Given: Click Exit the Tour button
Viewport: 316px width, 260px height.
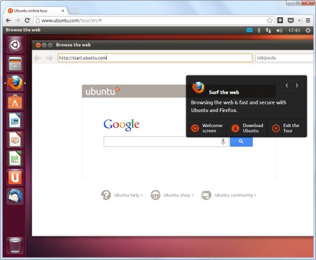Looking at the screenshot, I should (x=287, y=128).
